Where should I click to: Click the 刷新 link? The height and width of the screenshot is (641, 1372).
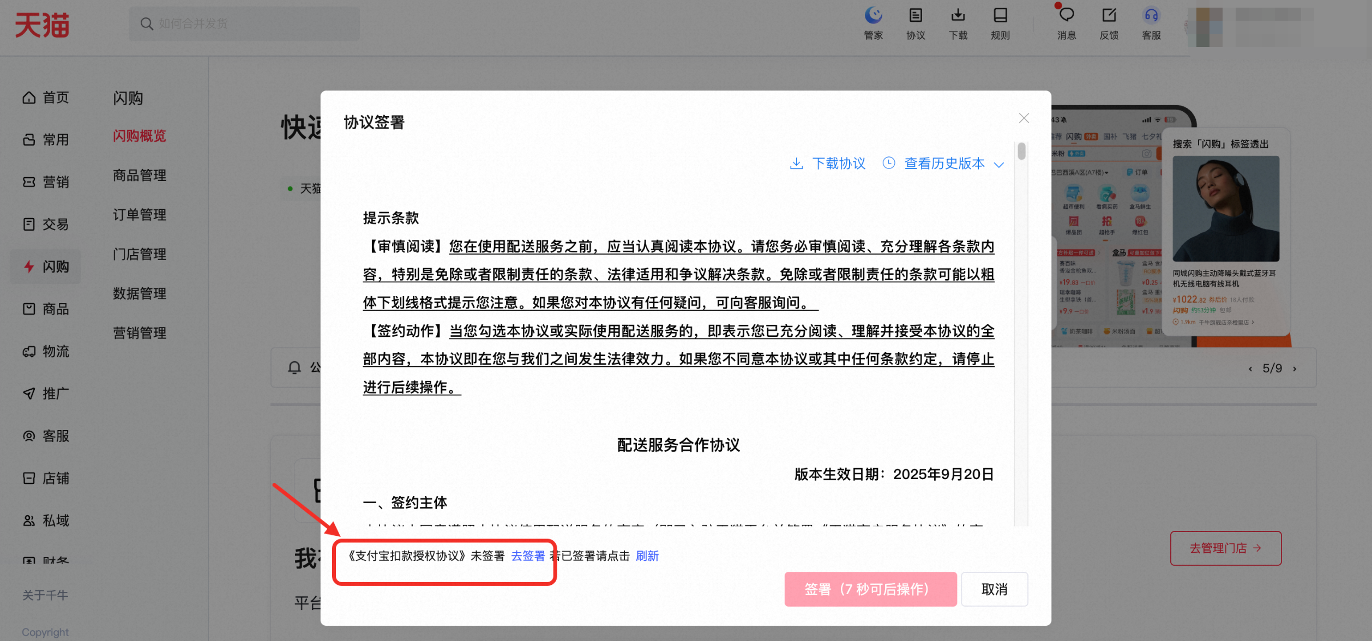click(647, 556)
